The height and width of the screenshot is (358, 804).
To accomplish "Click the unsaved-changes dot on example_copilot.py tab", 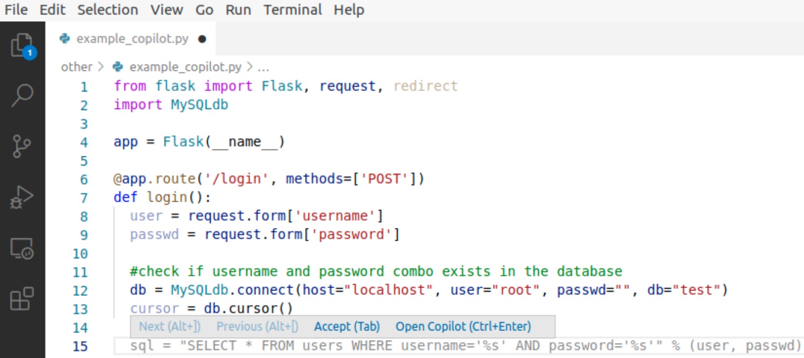I will point(202,39).
